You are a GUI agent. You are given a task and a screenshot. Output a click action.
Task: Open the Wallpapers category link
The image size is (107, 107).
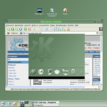click(12, 65)
